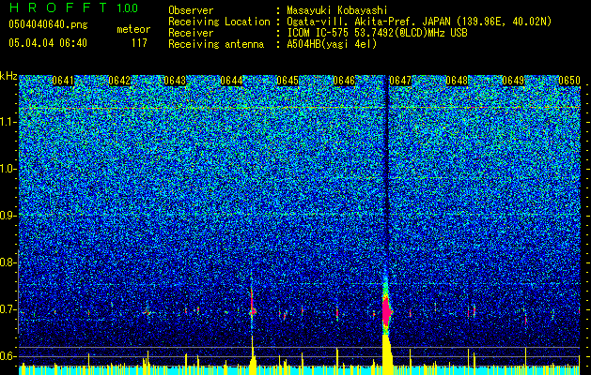Image resolution: width=591 pixels, height=375 pixels.
Task: Click the tallest yellow intensity peak before 0647
Action: pyautogui.click(x=386, y=353)
